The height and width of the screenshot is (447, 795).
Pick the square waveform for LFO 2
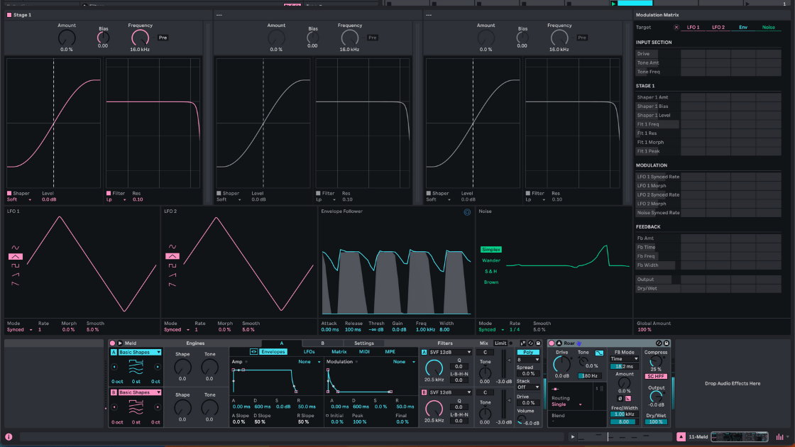pos(172,265)
